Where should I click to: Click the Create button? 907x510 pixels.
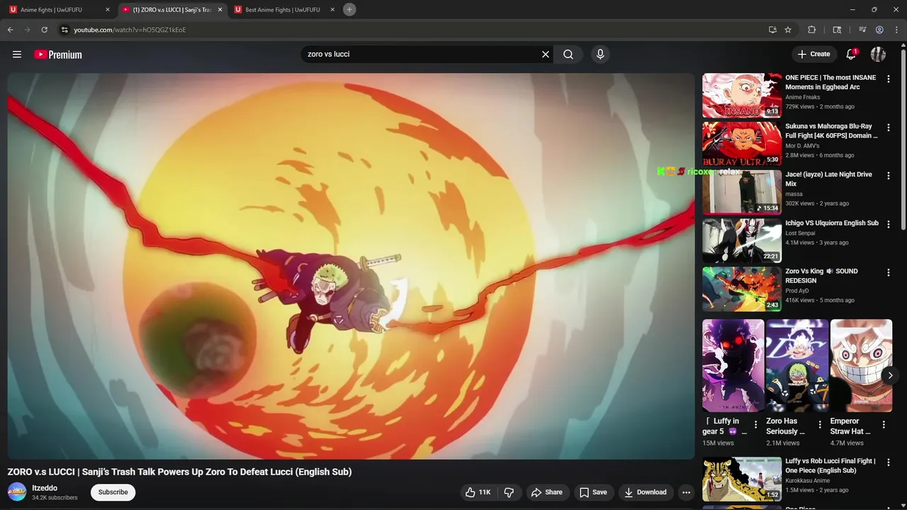813,54
